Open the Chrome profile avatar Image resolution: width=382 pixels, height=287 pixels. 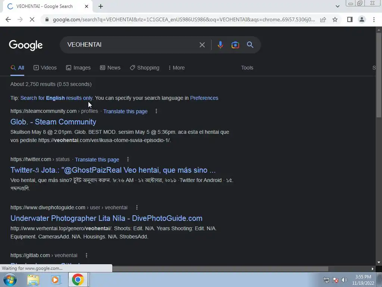coord(362,19)
